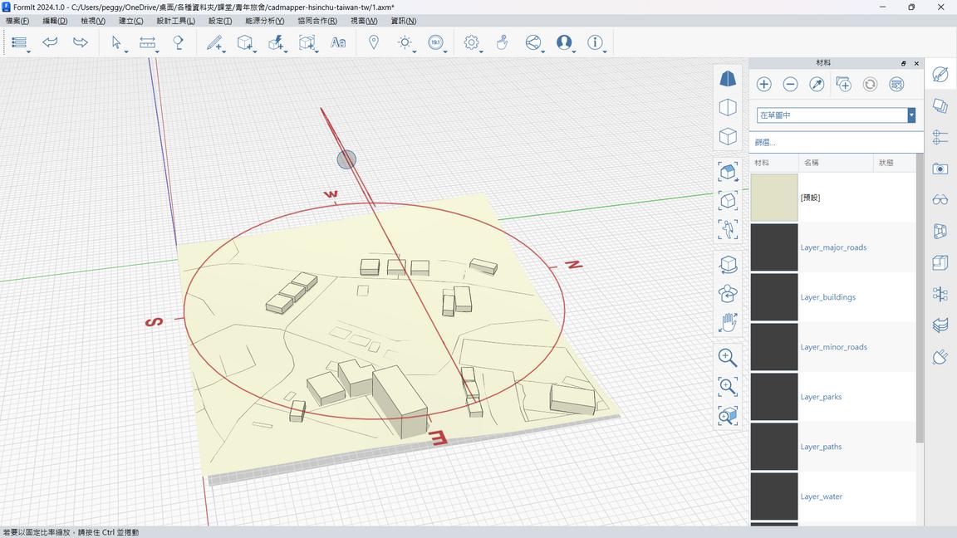
Task: Open the Text Aa tool
Action: [338, 42]
